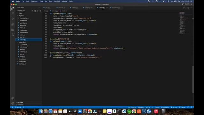Click the editor vertical scrollbar thumb
Viewport: 204px width, 115px height.
tap(193, 80)
